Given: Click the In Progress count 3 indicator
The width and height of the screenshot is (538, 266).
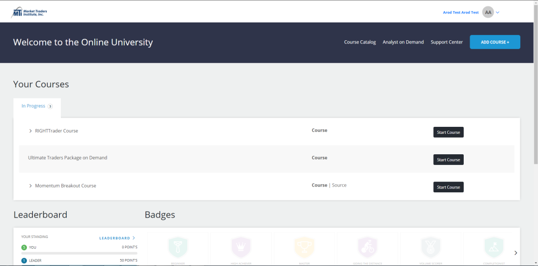Looking at the screenshot, I should (x=50, y=106).
